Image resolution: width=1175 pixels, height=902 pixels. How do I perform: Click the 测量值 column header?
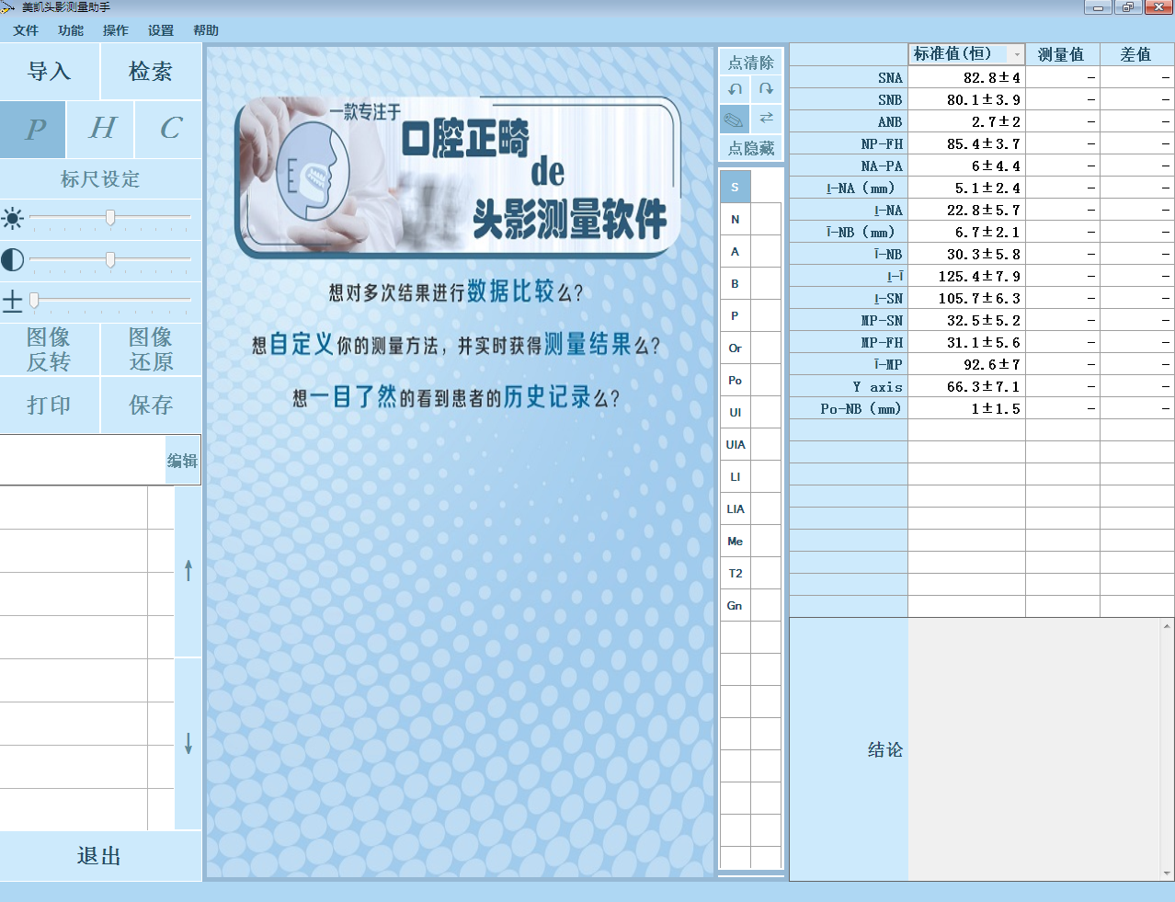[1062, 54]
